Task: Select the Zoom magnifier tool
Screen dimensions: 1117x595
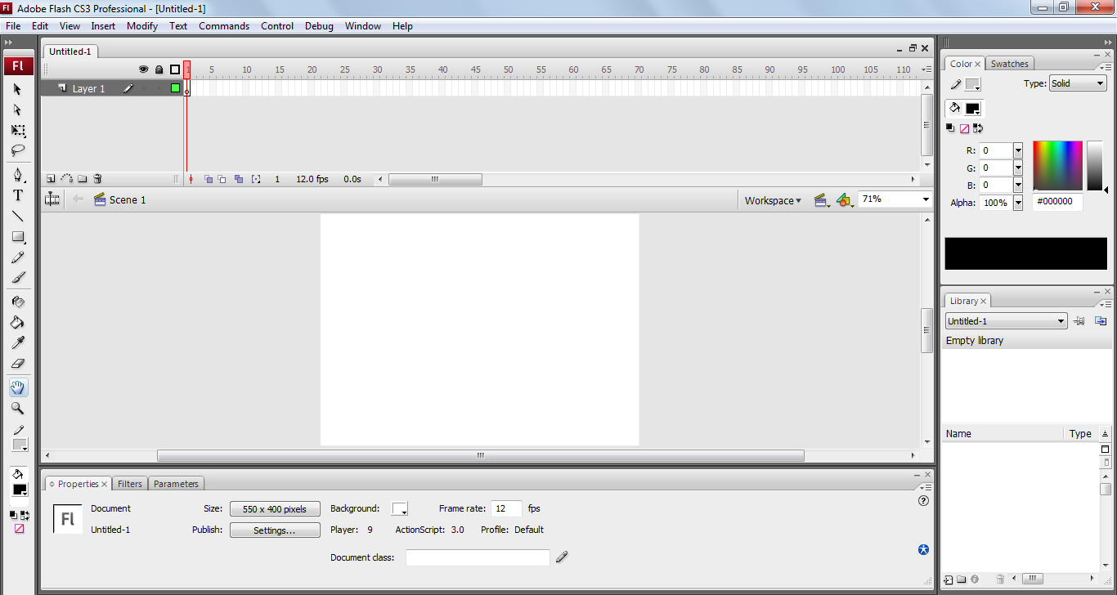Action: pyautogui.click(x=18, y=409)
